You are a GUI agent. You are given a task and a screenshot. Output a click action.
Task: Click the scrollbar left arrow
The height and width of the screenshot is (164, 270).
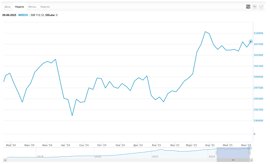coord(5,160)
